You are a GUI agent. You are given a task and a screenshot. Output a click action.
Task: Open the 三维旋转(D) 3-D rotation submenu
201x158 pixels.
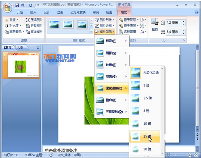(111, 112)
